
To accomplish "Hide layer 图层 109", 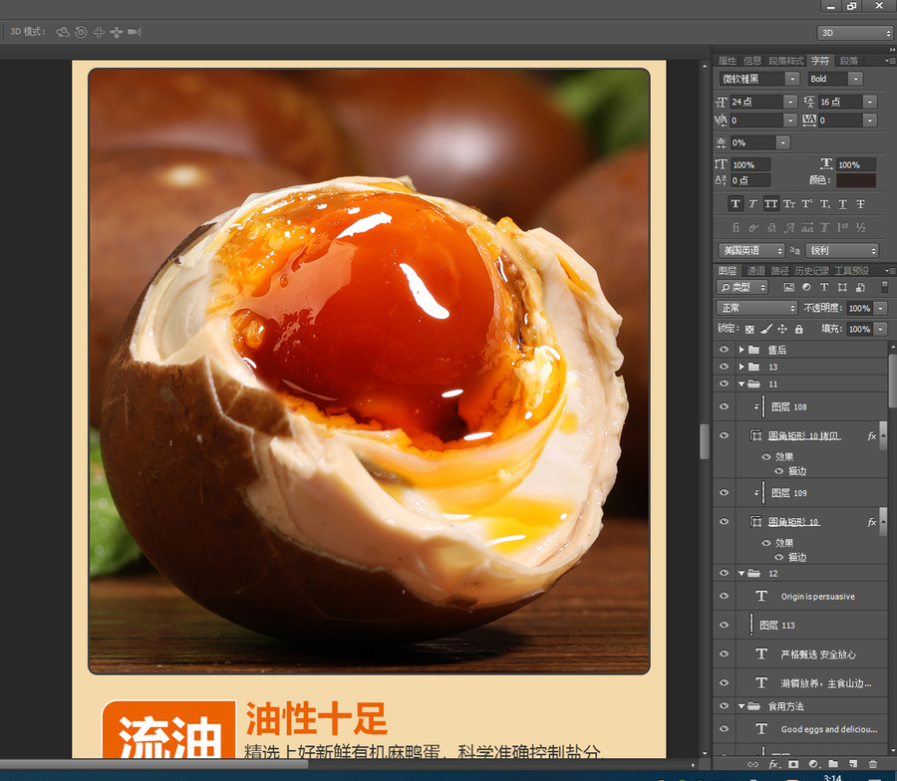I will (724, 492).
